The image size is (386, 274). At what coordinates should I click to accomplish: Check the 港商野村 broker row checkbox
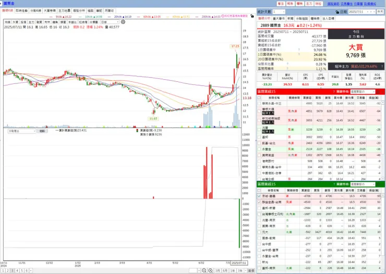click(x=259, y=161)
